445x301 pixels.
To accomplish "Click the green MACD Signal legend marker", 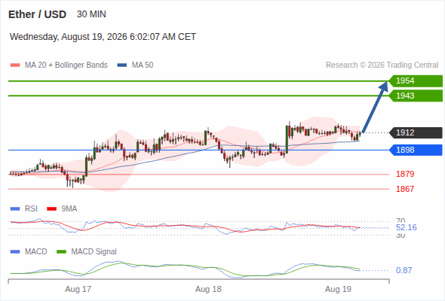I will point(61,251).
